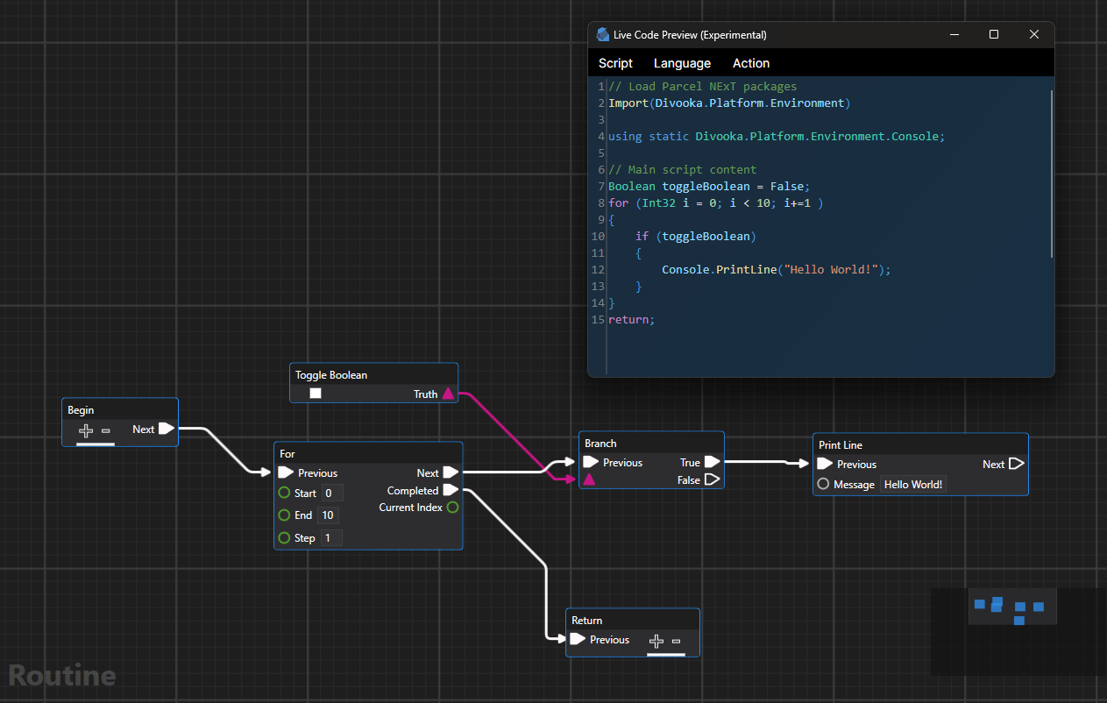Select the Branch node title
Viewport: 1107px width, 703px height.
(601, 443)
